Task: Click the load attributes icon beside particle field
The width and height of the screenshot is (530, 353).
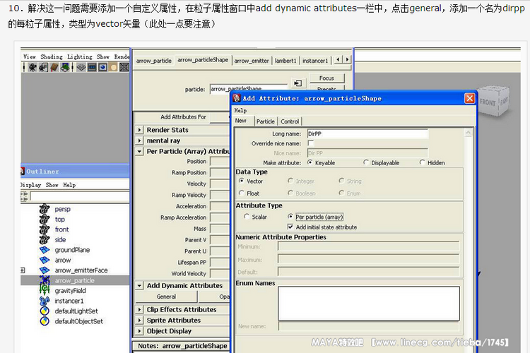Action: coord(298,83)
